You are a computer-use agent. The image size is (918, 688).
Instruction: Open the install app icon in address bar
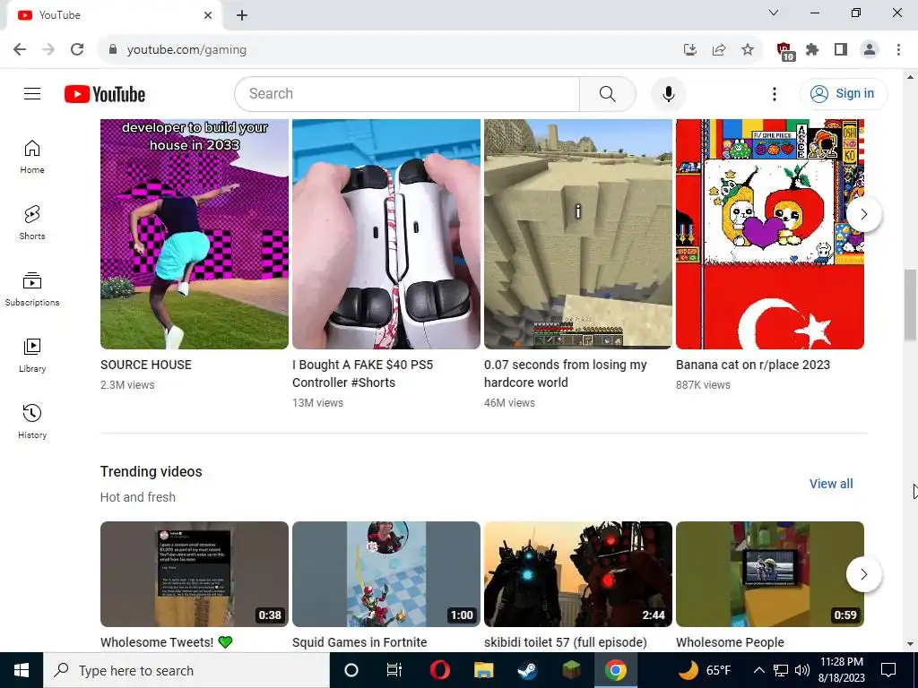[x=690, y=49]
